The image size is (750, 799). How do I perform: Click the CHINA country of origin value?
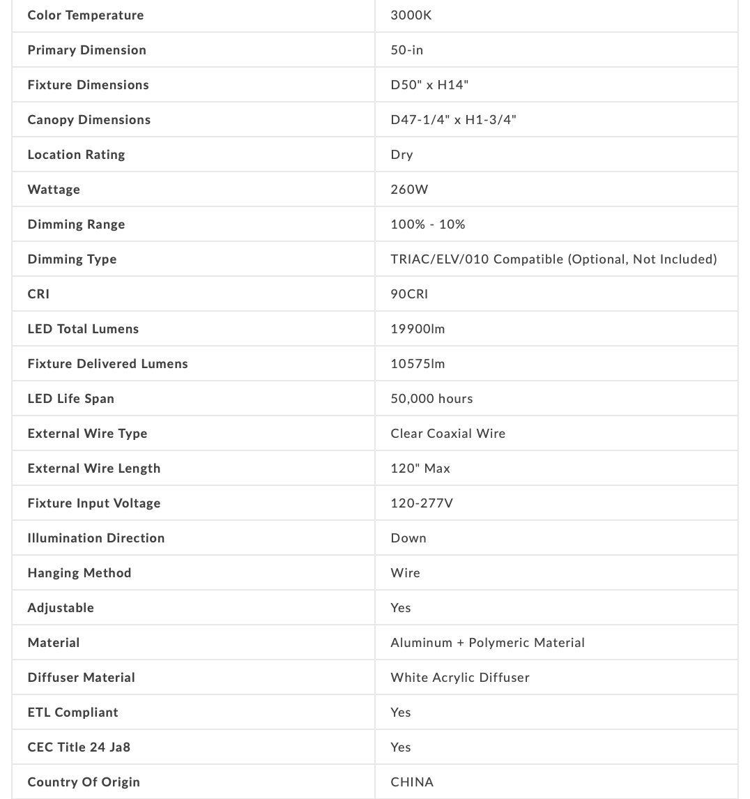pyautogui.click(x=412, y=782)
